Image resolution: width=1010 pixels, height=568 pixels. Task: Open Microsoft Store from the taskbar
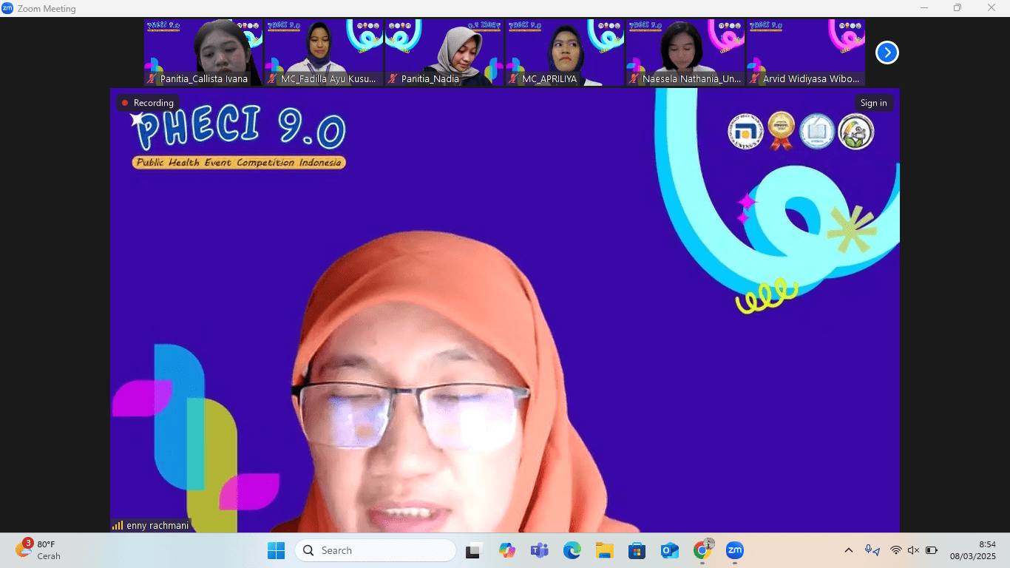tap(637, 550)
